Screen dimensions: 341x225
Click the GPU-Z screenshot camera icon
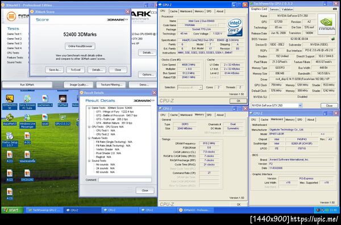coord(335,9)
